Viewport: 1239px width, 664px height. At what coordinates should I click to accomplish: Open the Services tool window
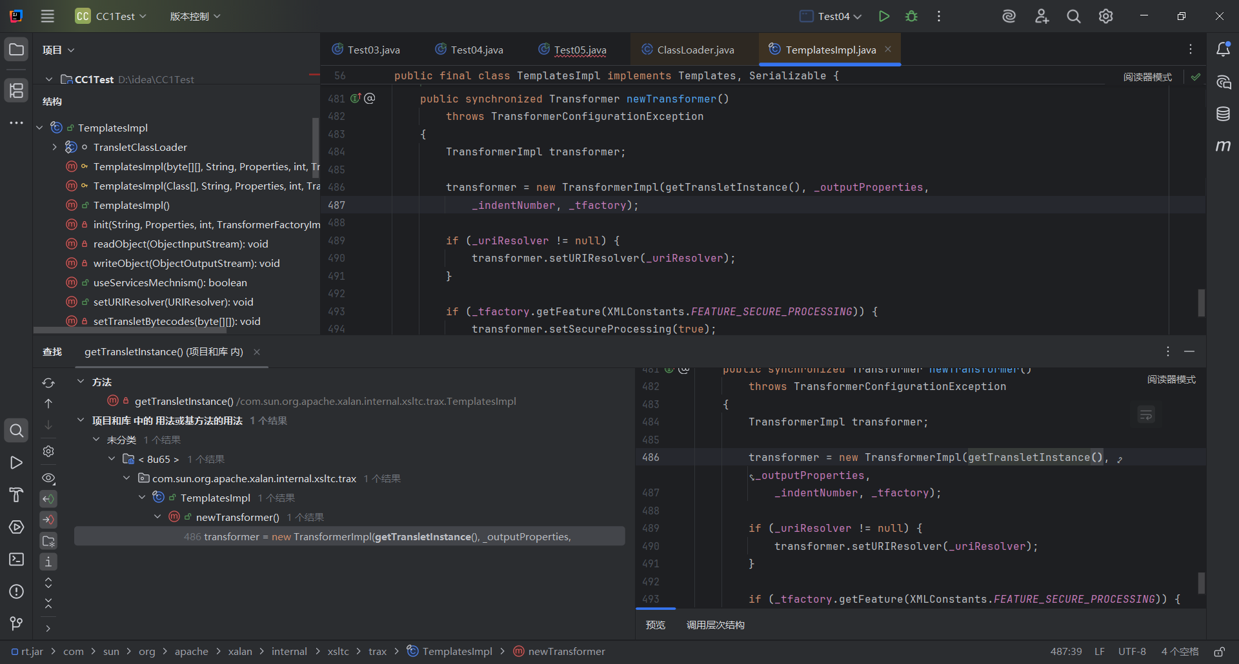pyautogui.click(x=17, y=527)
